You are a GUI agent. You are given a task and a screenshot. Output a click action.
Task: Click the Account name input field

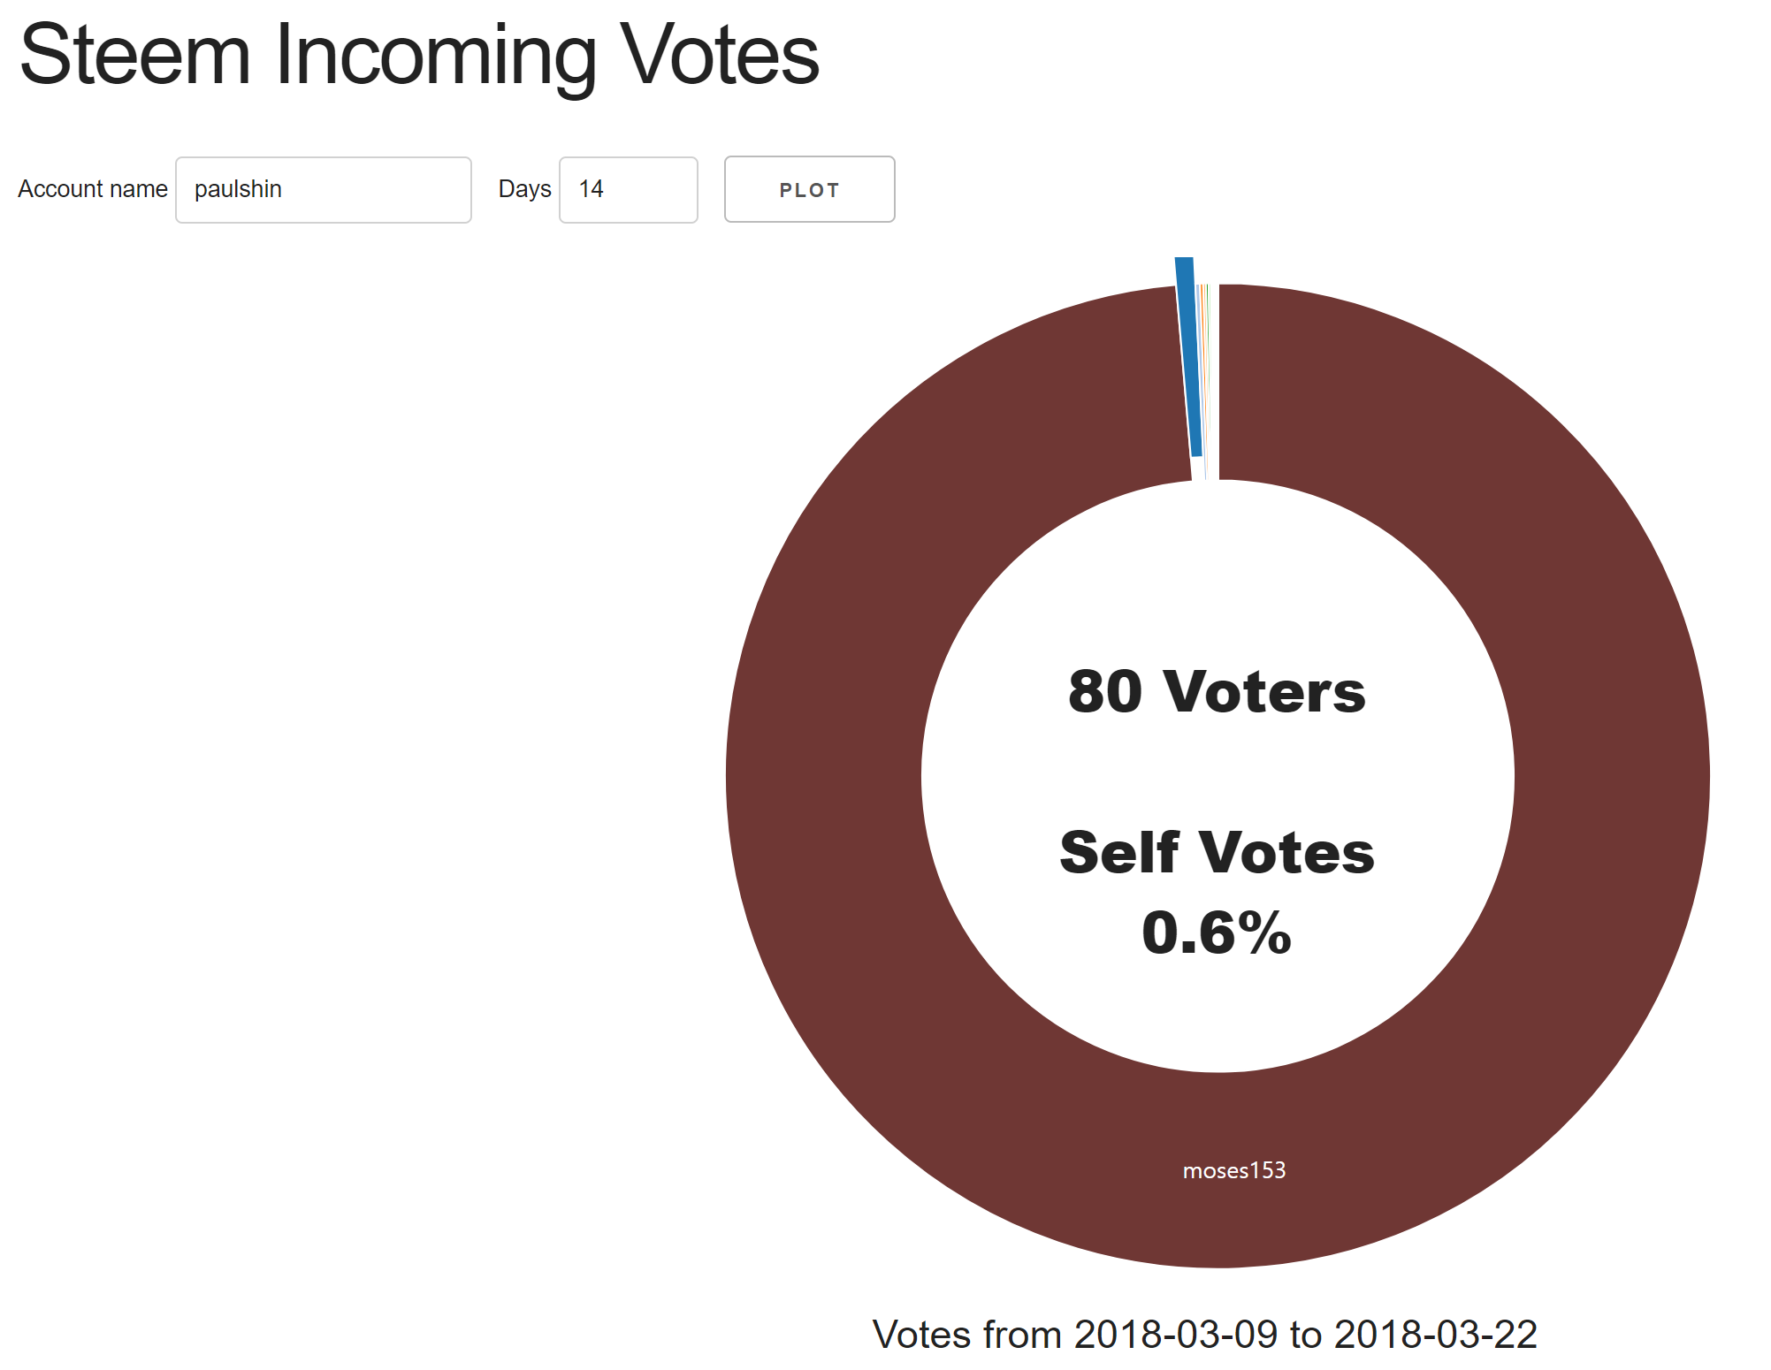(x=323, y=190)
